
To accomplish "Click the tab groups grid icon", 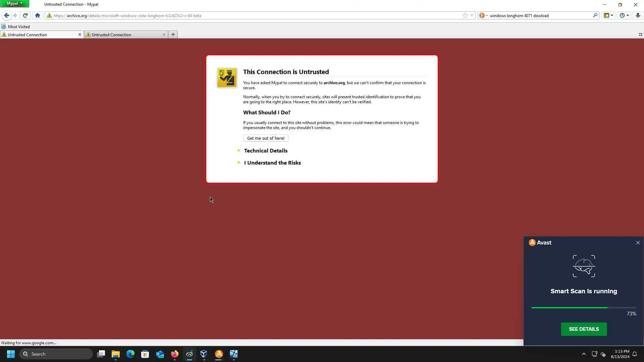I will 640,35.
